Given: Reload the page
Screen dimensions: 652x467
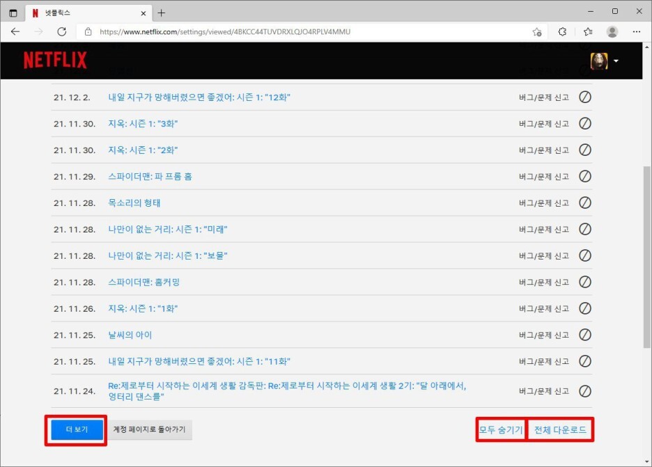Looking at the screenshot, I should pos(61,31).
